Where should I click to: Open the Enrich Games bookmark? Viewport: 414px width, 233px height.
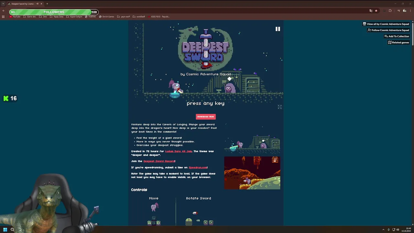pyautogui.click(x=107, y=17)
